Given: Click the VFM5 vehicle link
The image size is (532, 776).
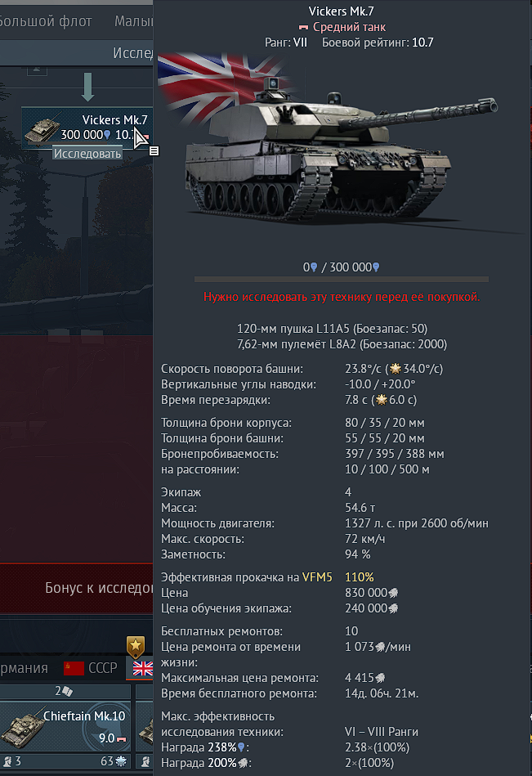Looking at the screenshot, I should [x=317, y=577].
